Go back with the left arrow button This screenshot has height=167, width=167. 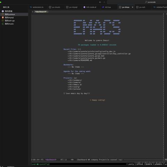click(100, 2)
